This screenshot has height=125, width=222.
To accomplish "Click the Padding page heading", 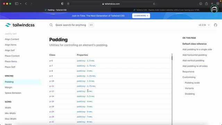I will [x=59, y=40].
